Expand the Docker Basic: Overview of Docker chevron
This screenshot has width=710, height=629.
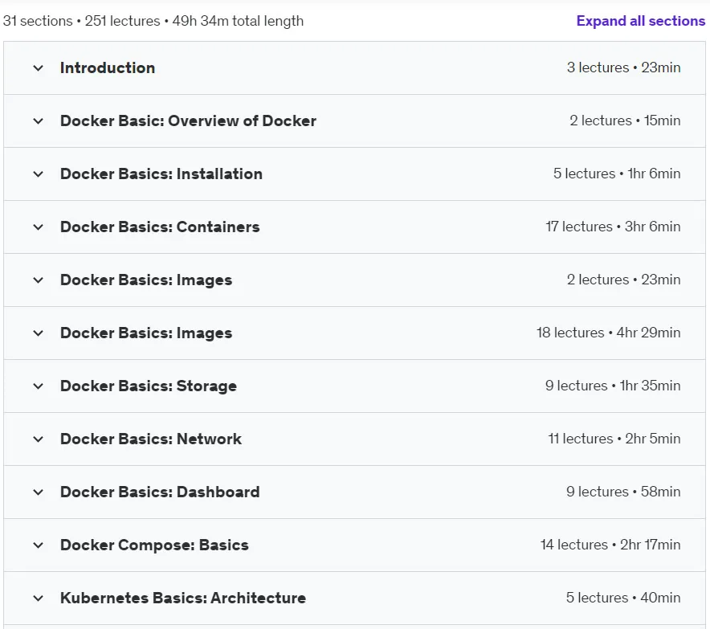39,121
